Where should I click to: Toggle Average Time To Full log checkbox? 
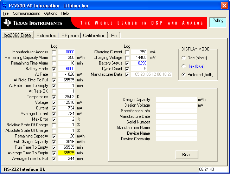tap(54, 159)
